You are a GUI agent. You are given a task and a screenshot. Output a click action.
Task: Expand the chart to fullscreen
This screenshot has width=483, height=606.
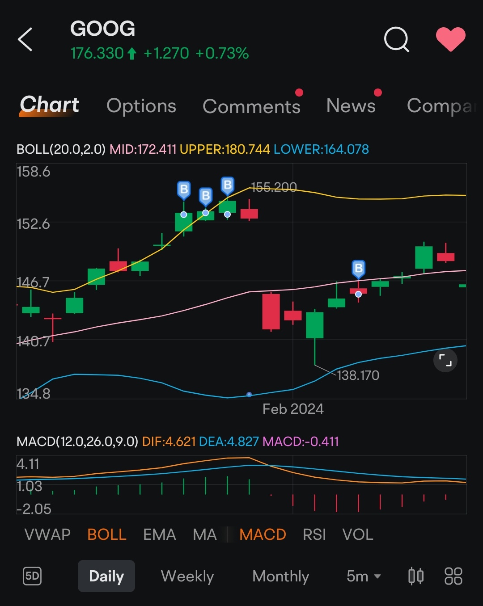(445, 360)
